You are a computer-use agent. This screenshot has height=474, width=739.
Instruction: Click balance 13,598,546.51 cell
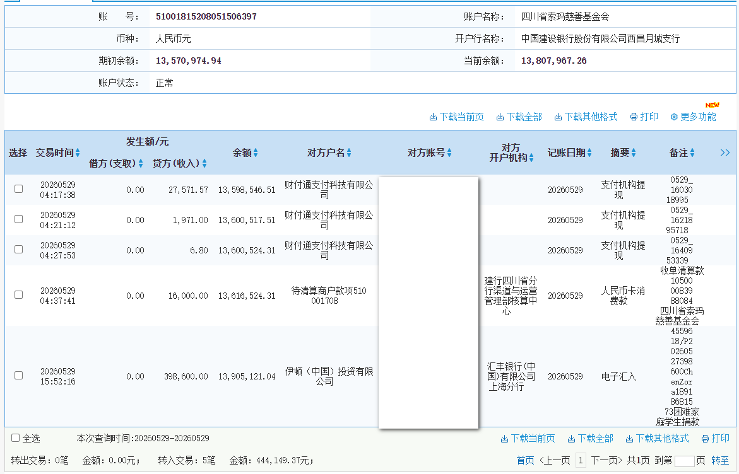coord(247,190)
